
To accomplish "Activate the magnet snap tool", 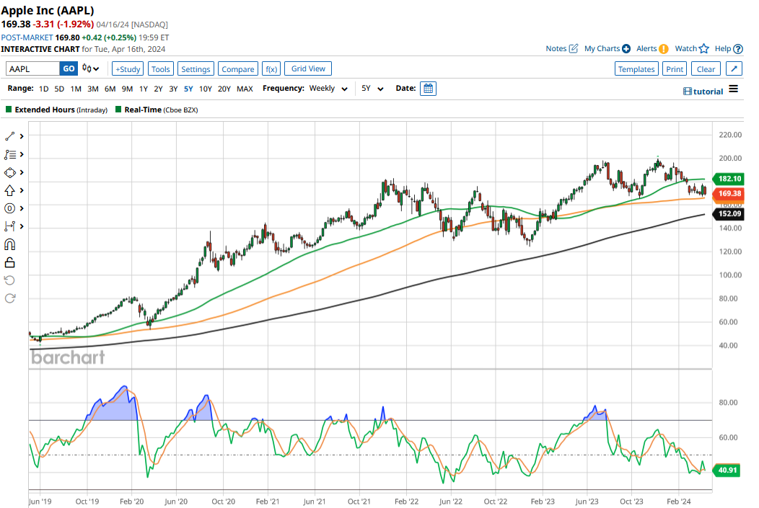I will point(10,244).
